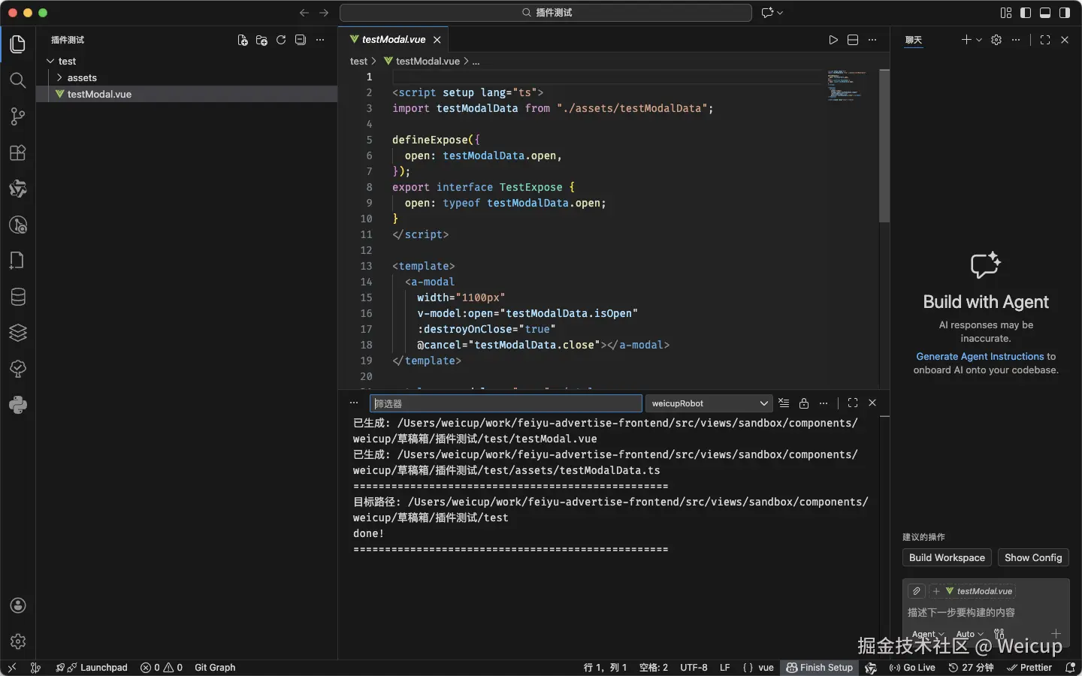Screen dimensions: 1082x676
Task: Select the testModal.vue editor tab
Action: [x=393, y=40]
